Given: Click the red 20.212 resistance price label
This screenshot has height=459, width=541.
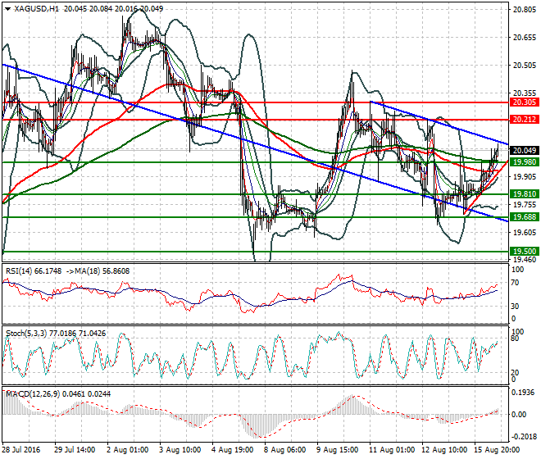Looking at the screenshot, I should 525,120.
